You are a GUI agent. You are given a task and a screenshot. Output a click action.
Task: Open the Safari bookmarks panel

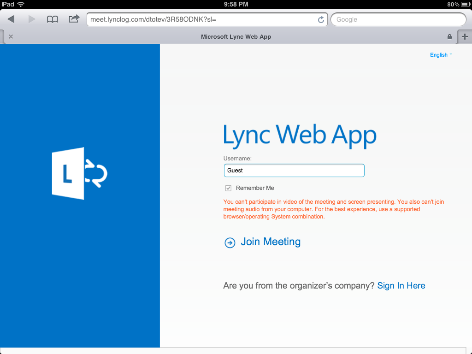(52, 19)
